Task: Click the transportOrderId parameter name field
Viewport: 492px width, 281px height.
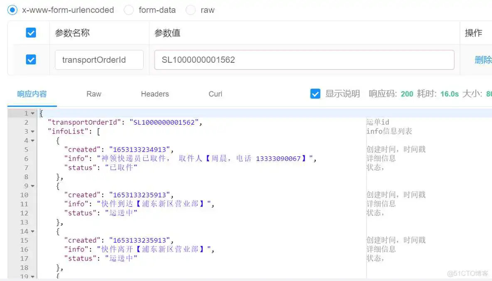Action: pyautogui.click(x=99, y=60)
